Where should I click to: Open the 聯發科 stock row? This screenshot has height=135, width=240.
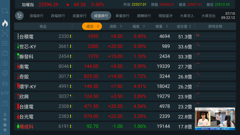[x=125, y=56]
